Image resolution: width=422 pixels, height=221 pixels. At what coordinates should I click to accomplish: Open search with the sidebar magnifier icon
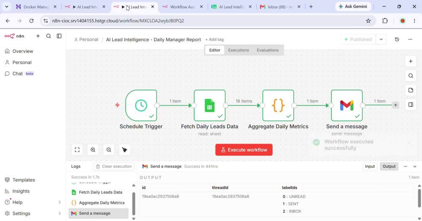(49, 36)
